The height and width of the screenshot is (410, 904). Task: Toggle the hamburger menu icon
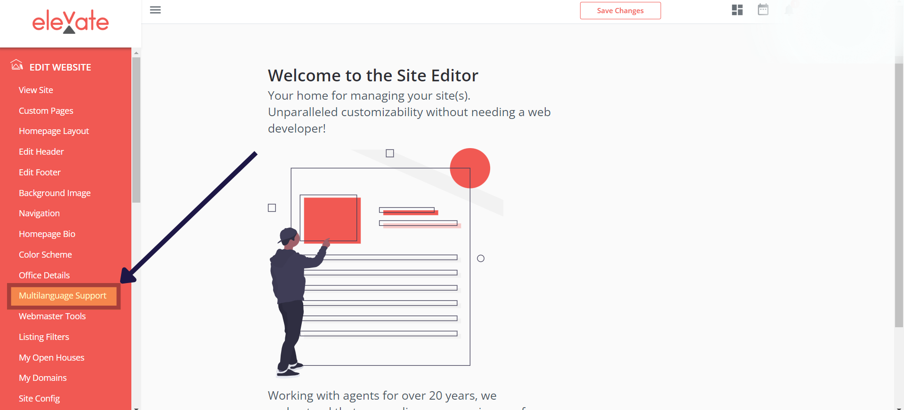click(155, 10)
